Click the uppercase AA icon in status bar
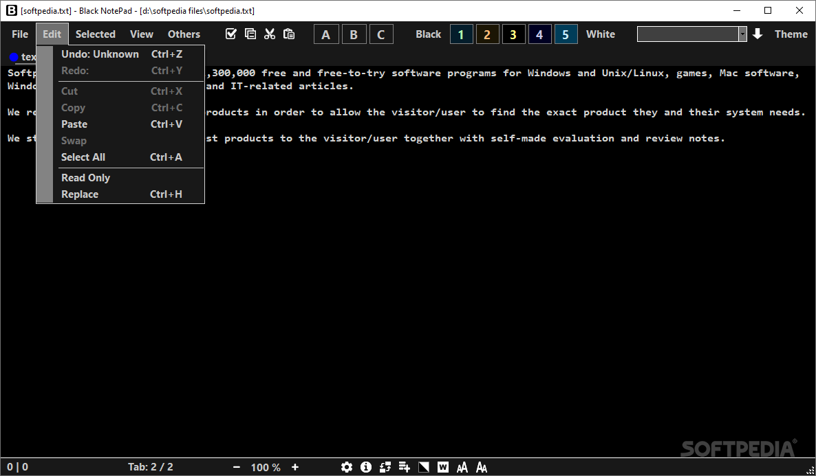Viewport: 816px width, 476px height. (x=462, y=467)
